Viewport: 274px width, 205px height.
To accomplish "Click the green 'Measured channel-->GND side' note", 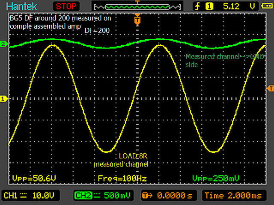I will coord(225,61).
